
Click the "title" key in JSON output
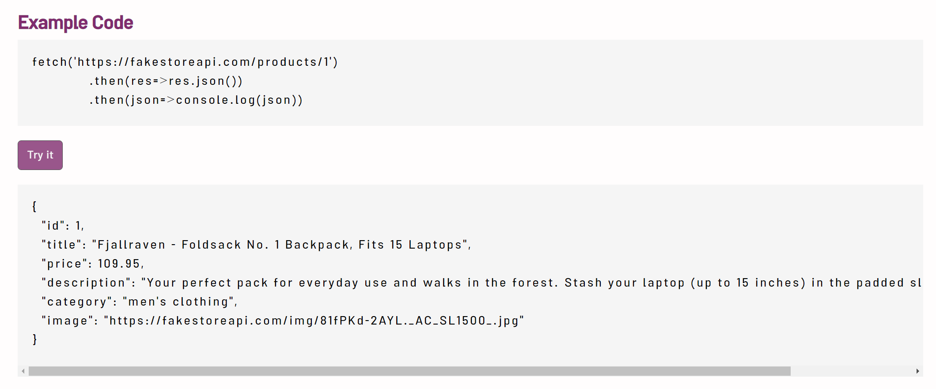click(x=61, y=245)
